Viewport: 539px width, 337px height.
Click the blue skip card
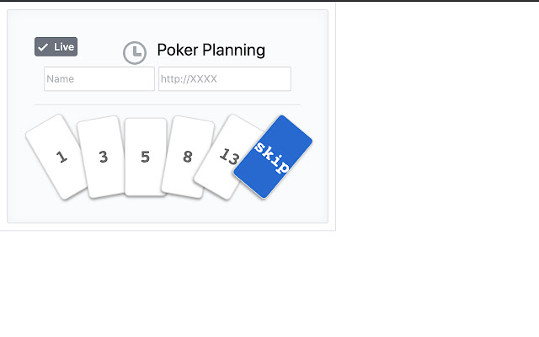coord(273,158)
